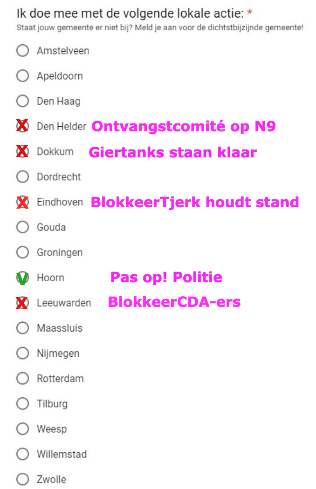The width and height of the screenshot is (316, 489).
Task: Select the Apeldoorn option
Action: (x=22, y=75)
